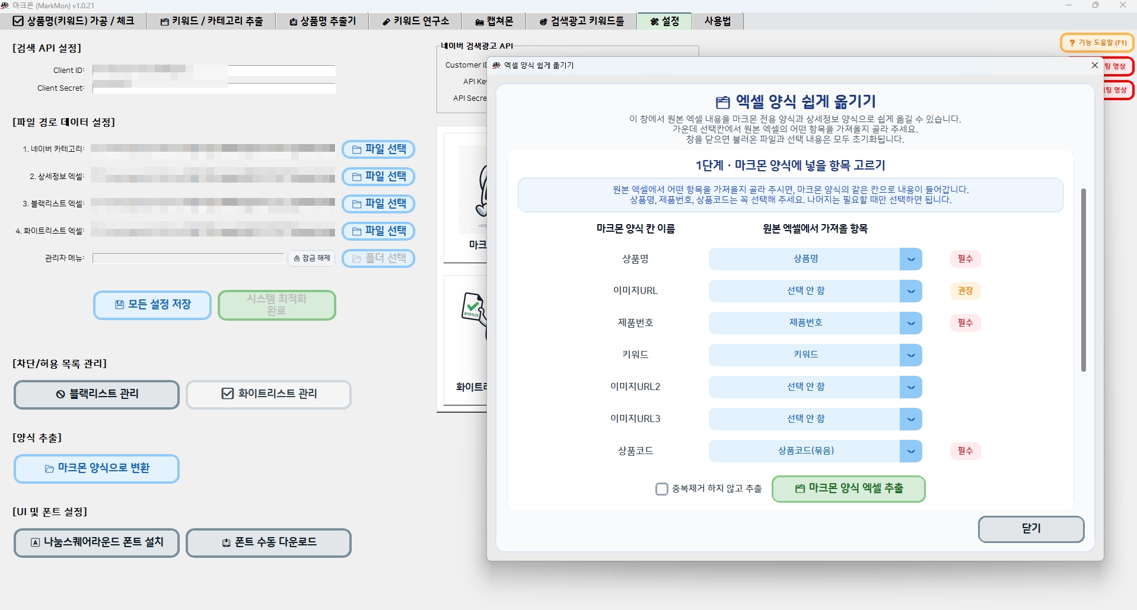This screenshot has width=1137, height=610.
Task: Open 기능 도움말 (F1) help button
Action: (1097, 43)
